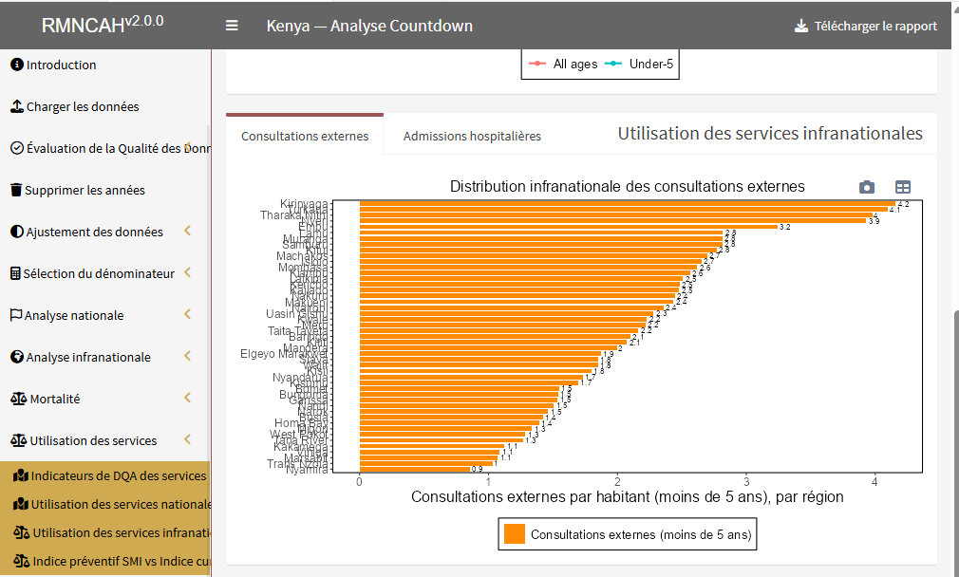This screenshot has height=577, width=959.
Task: Expand the Évaluation de la Qualité chevron
Action: click(188, 147)
